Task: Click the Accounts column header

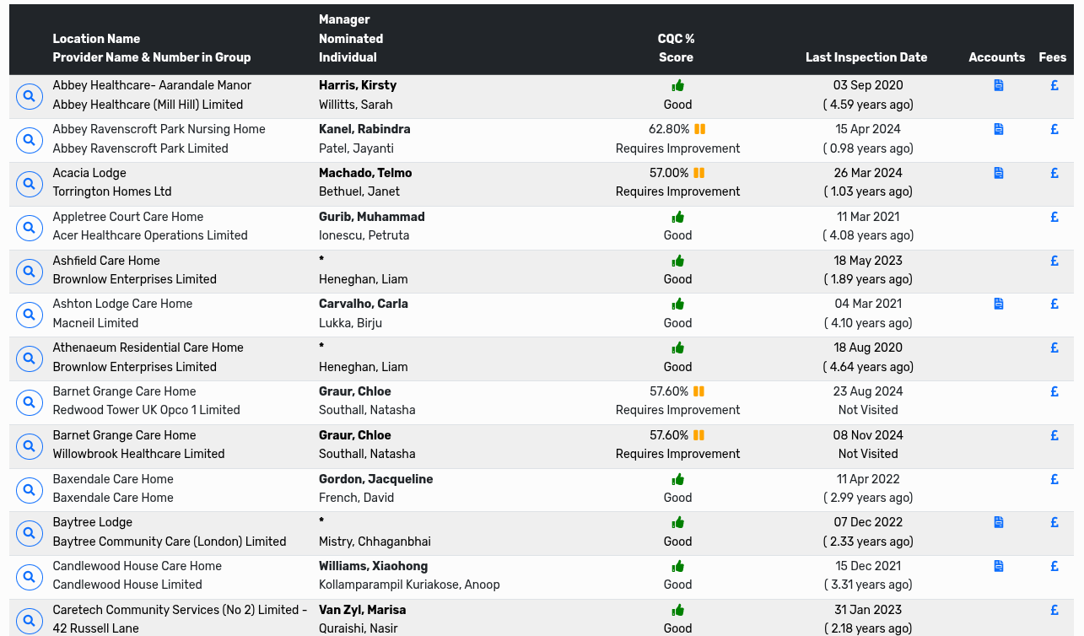Action: click(x=996, y=57)
